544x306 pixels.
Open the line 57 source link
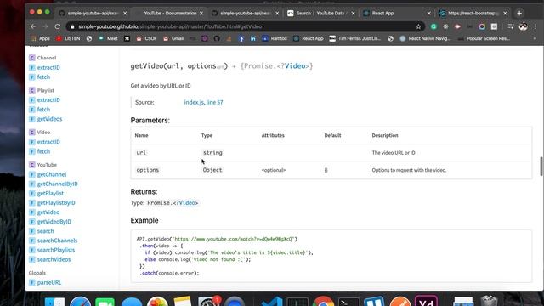tap(214, 102)
